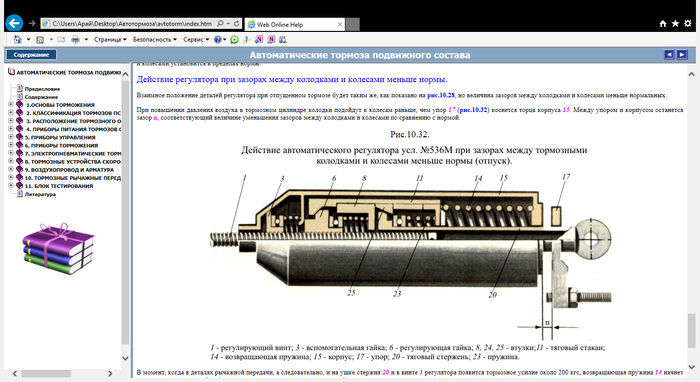Open the Литература topic

(40, 194)
